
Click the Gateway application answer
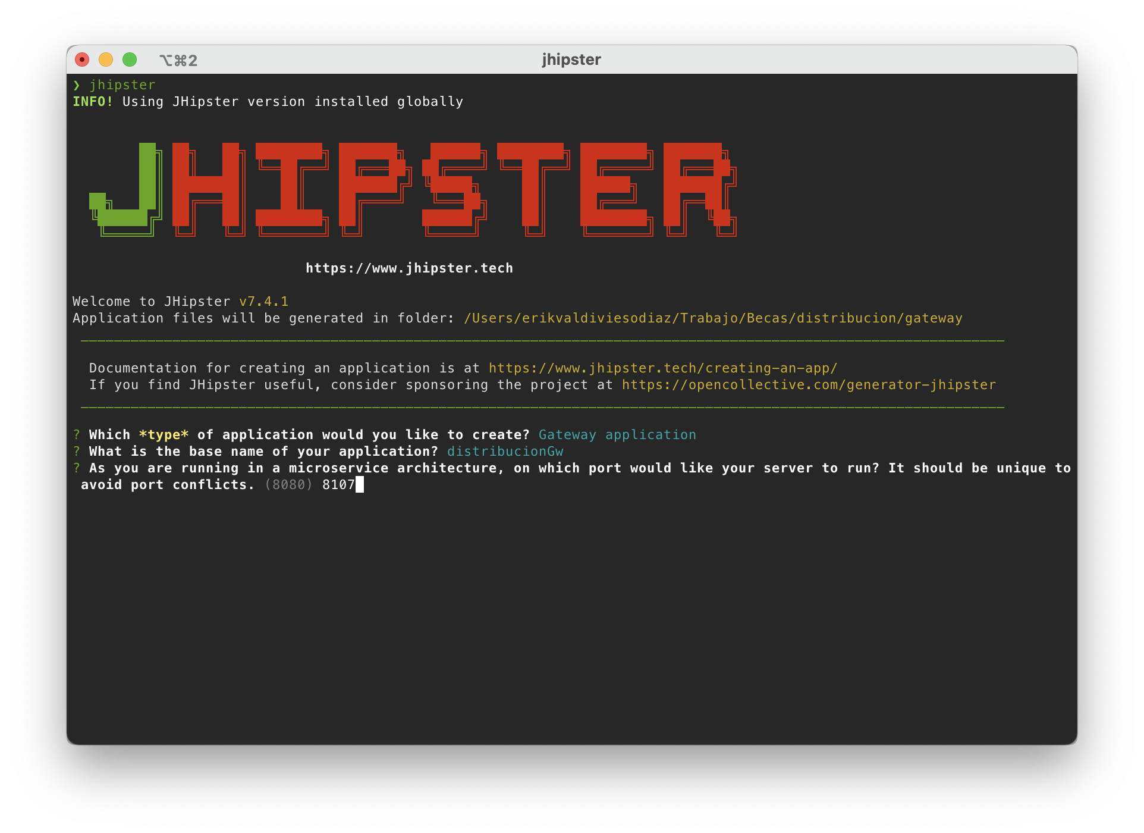pyautogui.click(x=617, y=435)
